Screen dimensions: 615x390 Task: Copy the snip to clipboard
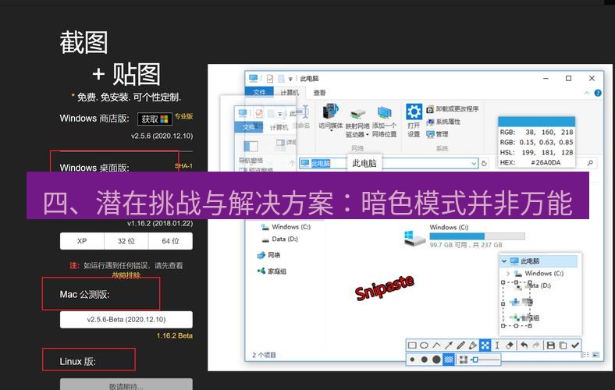point(563,346)
